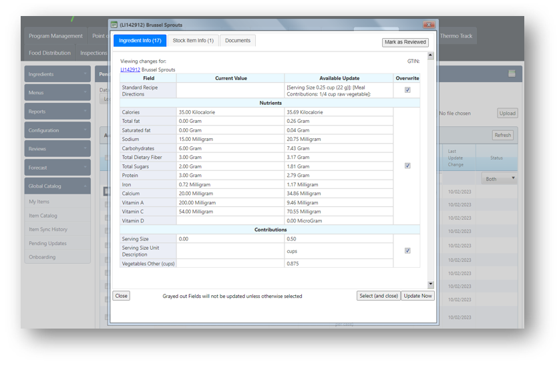Expand the Forecast sidebar section
557x374 pixels.
[x=57, y=168]
